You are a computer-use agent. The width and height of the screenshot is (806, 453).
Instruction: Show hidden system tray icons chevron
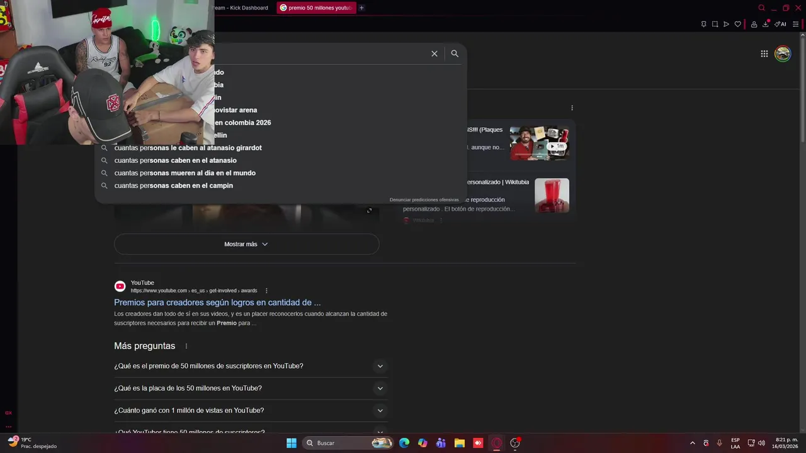[x=693, y=443]
